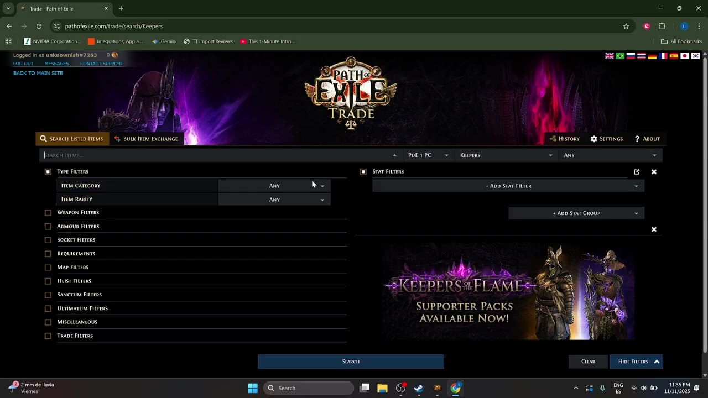Choose the Japanese flag language
Screen dimensions: 708x398
(685, 56)
